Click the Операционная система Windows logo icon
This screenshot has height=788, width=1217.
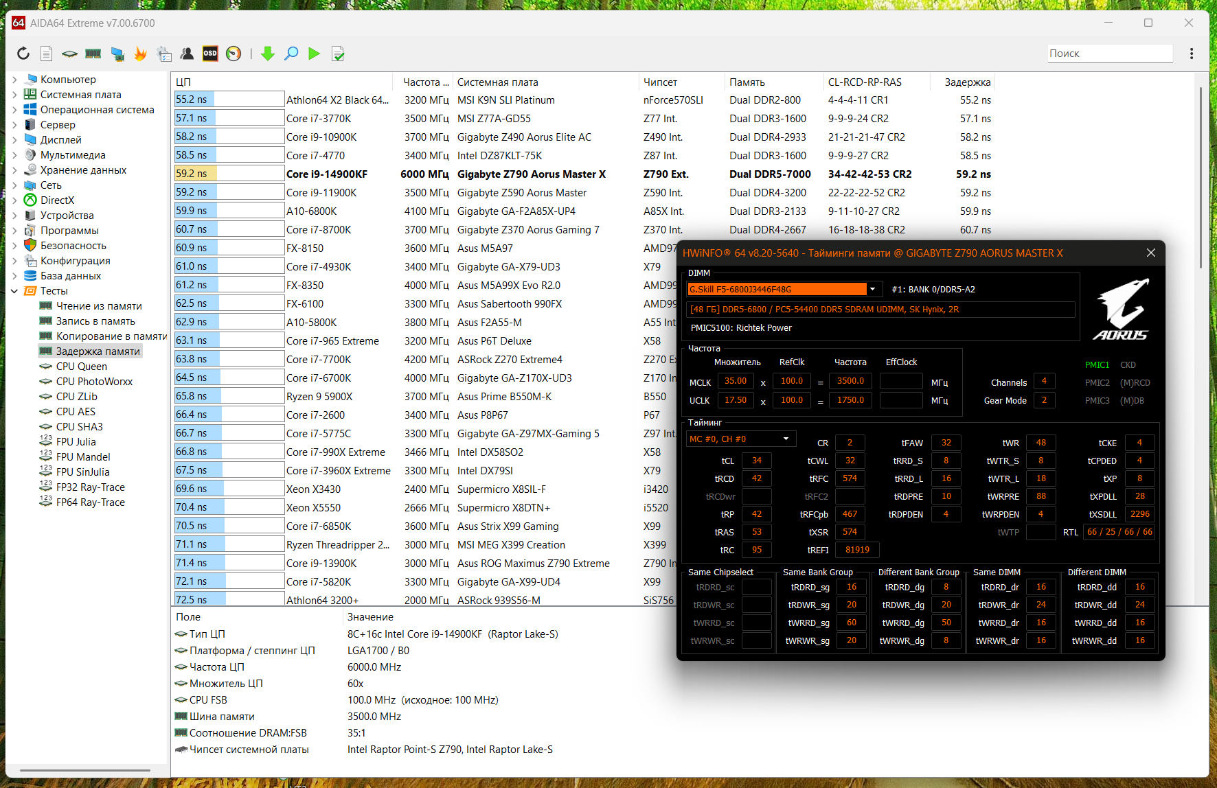click(30, 110)
